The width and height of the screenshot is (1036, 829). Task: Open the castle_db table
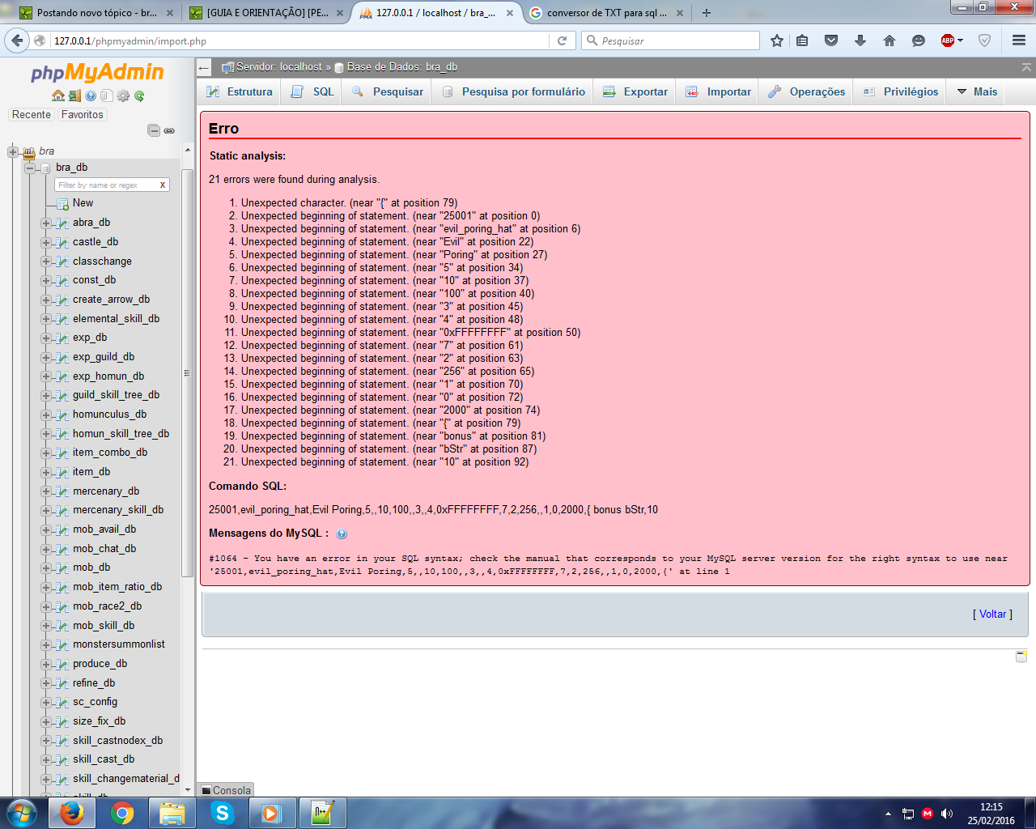pyautogui.click(x=96, y=242)
